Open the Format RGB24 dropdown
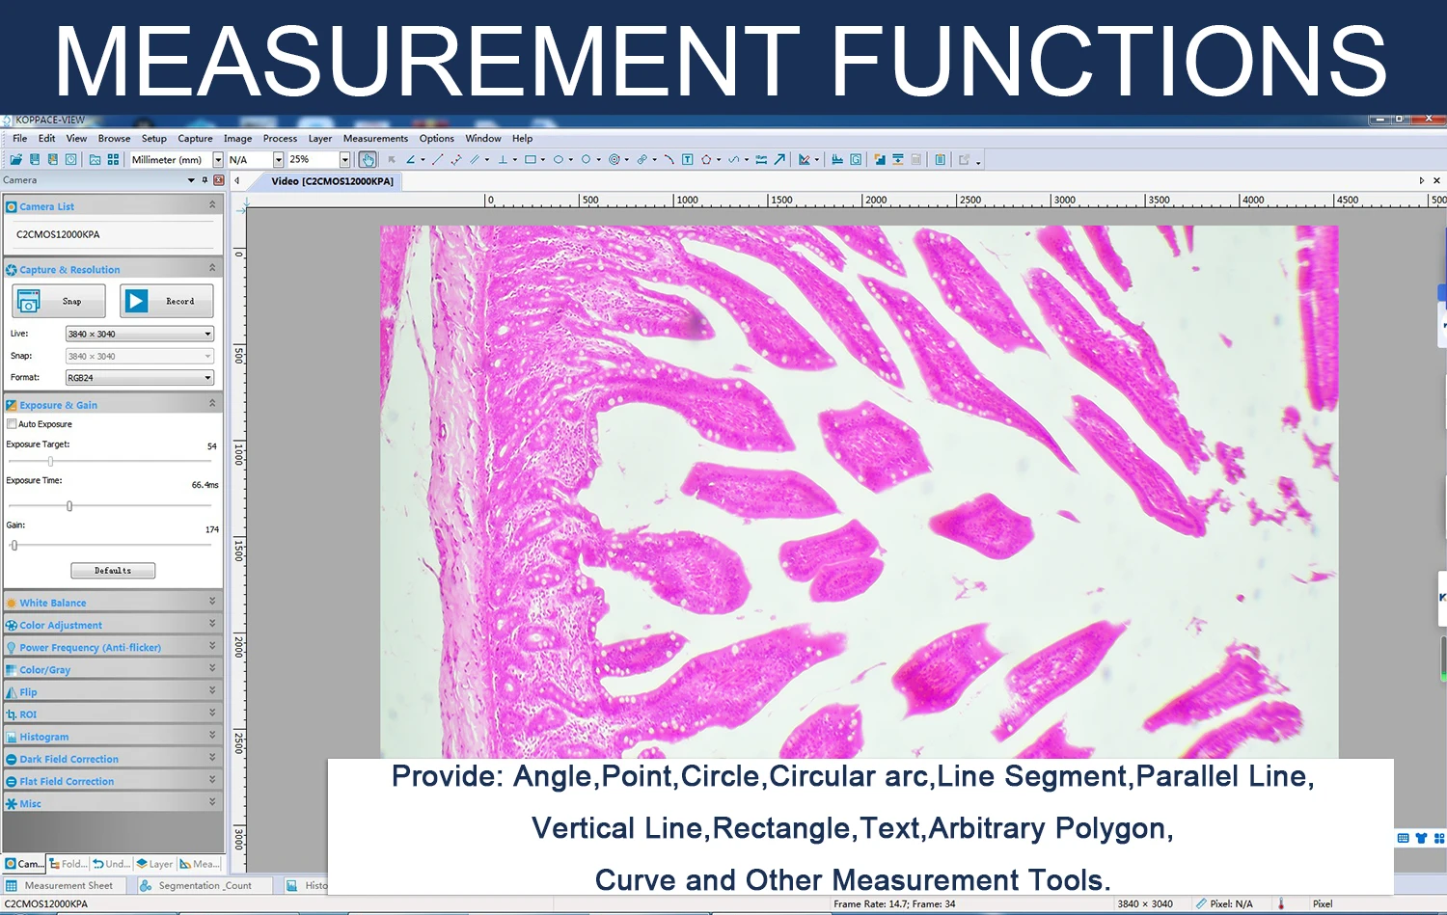The image size is (1447, 915). coord(140,378)
